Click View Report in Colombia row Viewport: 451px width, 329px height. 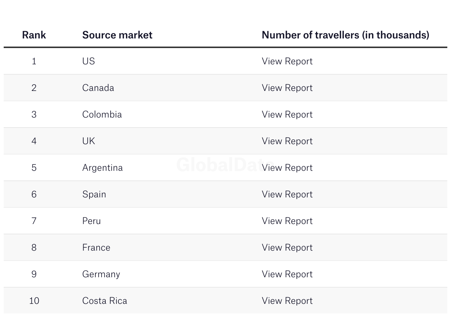287,114
